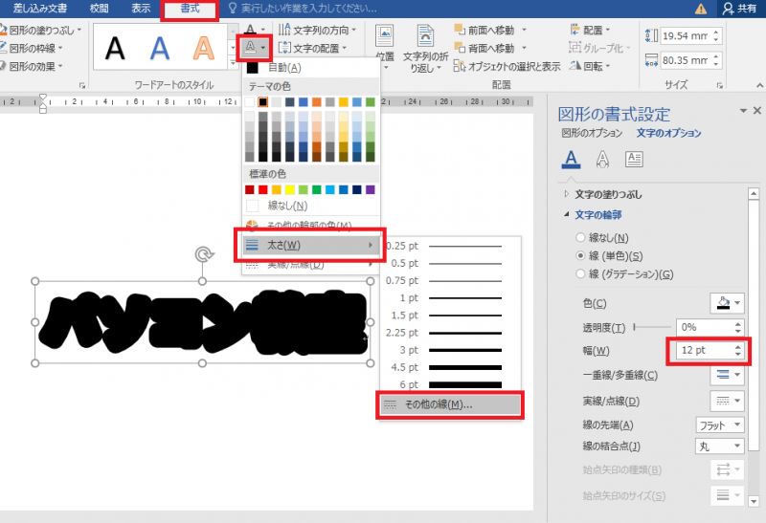The image size is (766, 523).
Task: Close the Format Shape pane
Action: tap(756, 111)
